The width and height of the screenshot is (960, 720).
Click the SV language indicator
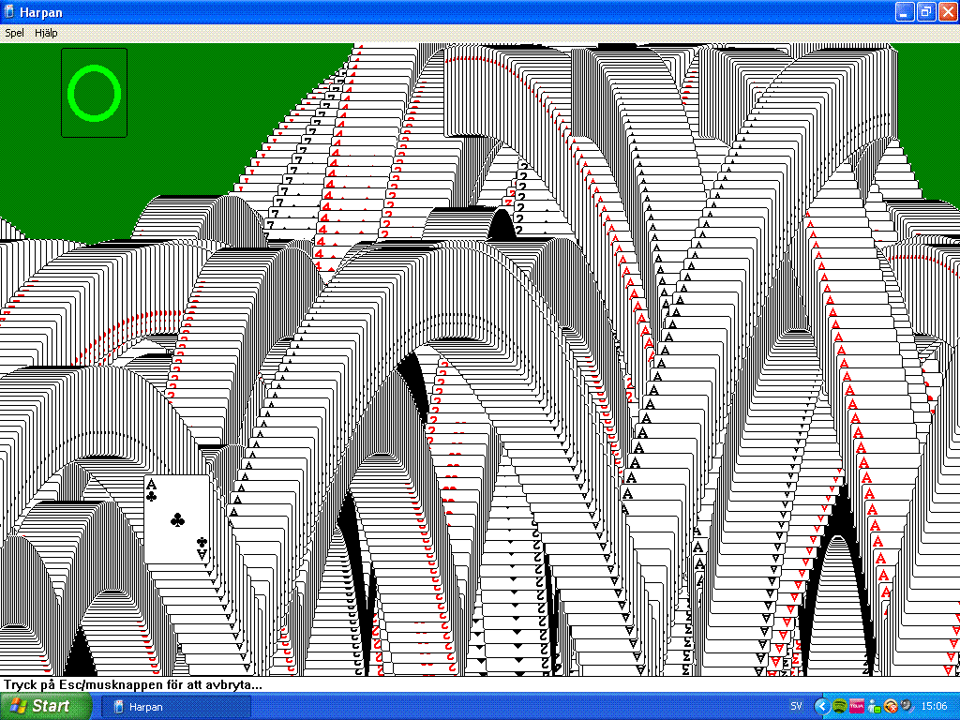[x=796, y=707]
